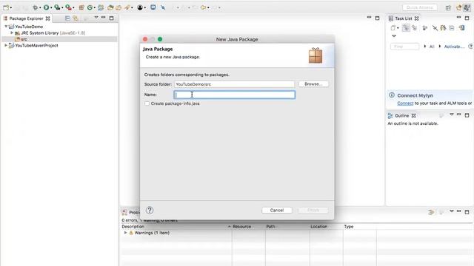Open the Package Explorer view menu
Viewport: 474px width, 266px height.
click(96, 18)
